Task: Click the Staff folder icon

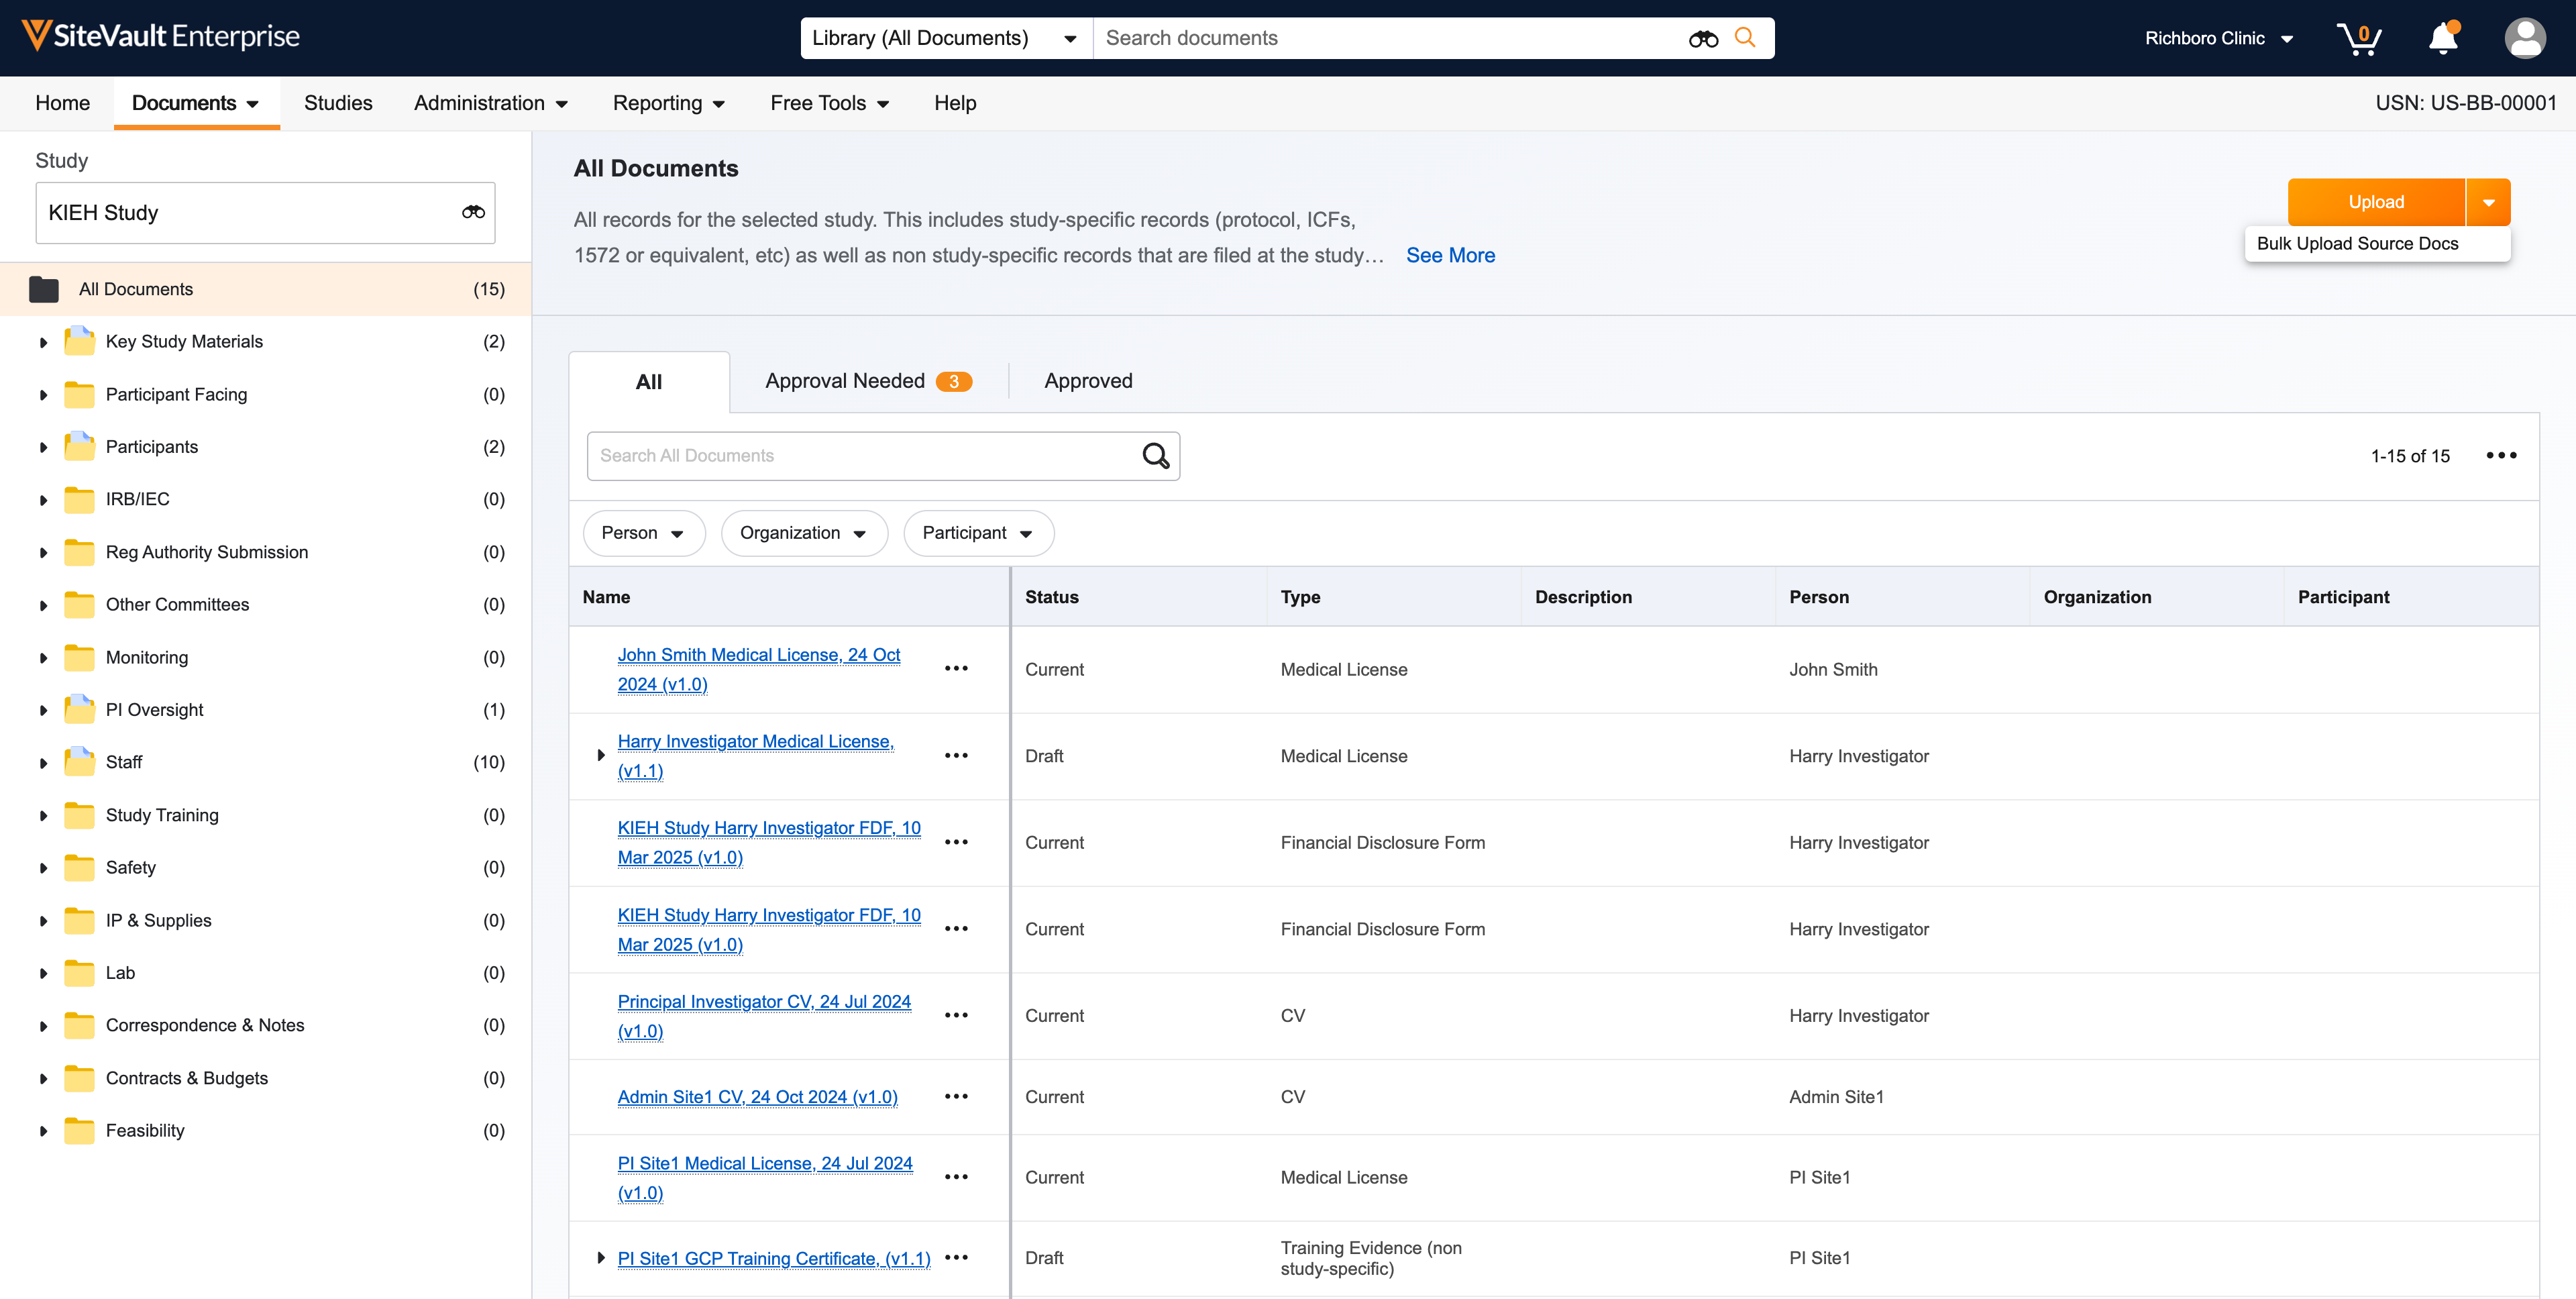Action: pyautogui.click(x=79, y=762)
